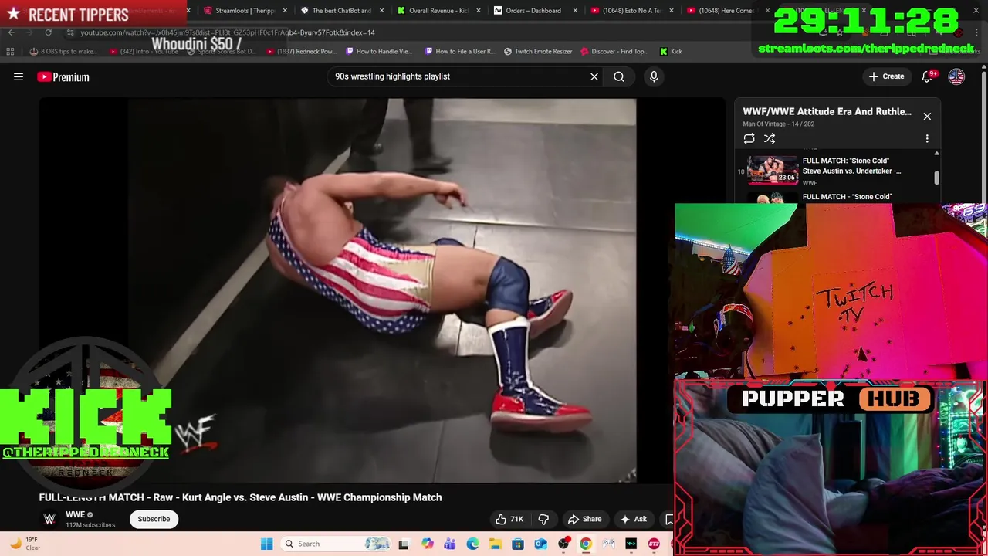Go to the YouTube Premium home logo
The height and width of the screenshot is (556, 988).
63,76
